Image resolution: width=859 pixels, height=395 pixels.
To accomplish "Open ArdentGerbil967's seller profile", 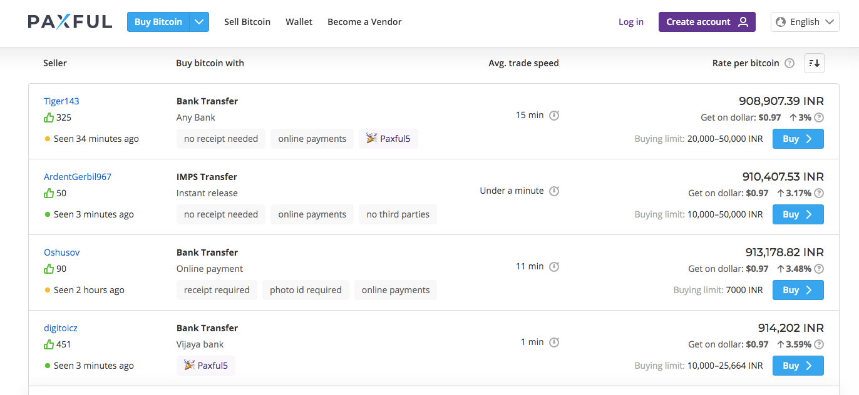I will [78, 177].
